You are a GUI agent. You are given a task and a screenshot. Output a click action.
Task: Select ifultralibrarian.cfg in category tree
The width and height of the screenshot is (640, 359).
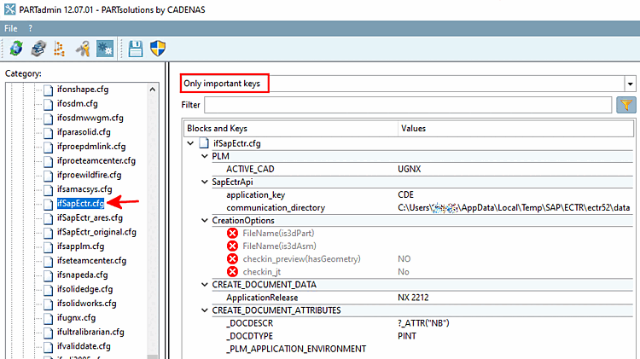pos(90,332)
